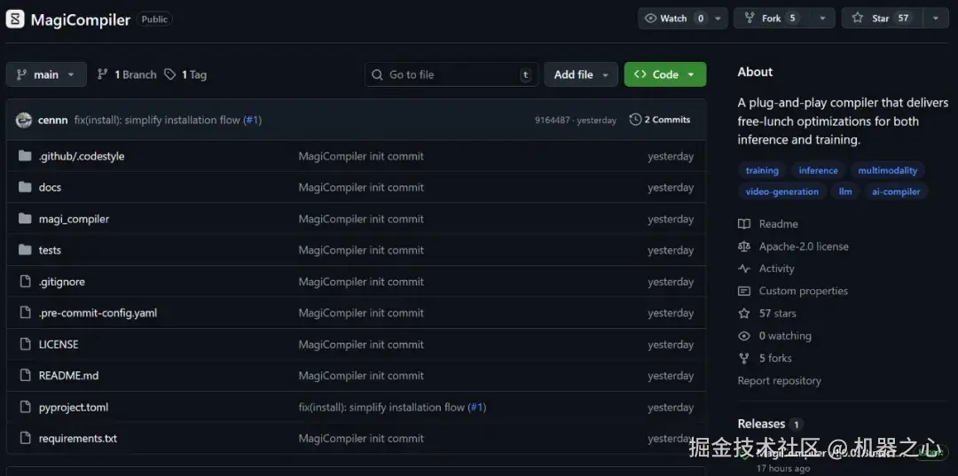Image resolution: width=958 pixels, height=476 pixels.
Task: Open the magi_compiler folder
Action: pos(74,218)
